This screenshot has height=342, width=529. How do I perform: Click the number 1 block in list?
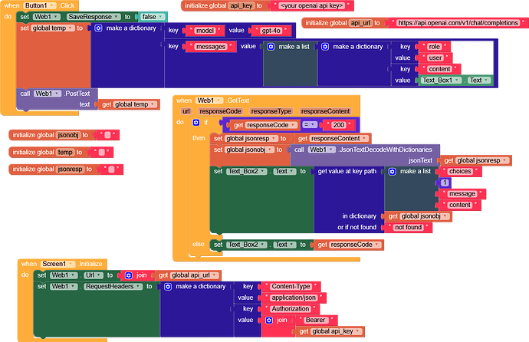pos(445,183)
